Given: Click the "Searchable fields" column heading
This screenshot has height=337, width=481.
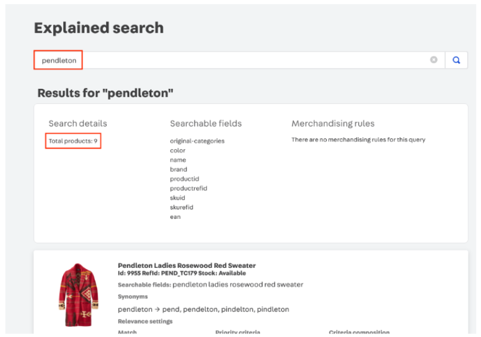Looking at the screenshot, I should click(206, 123).
